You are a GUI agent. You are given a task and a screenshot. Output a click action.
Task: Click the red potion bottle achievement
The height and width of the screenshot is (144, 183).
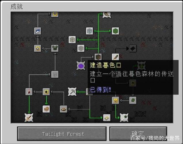(x=29, y=92)
